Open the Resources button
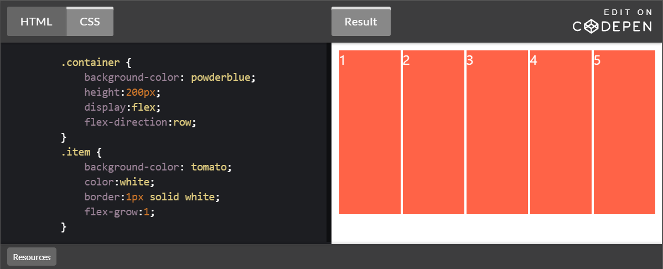663x269 pixels. click(32, 257)
